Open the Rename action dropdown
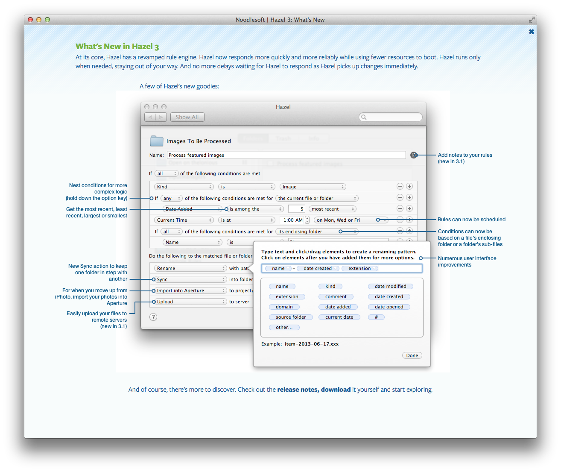Image resolution: width=561 pixels, height=472 pixels. point(190,268)
